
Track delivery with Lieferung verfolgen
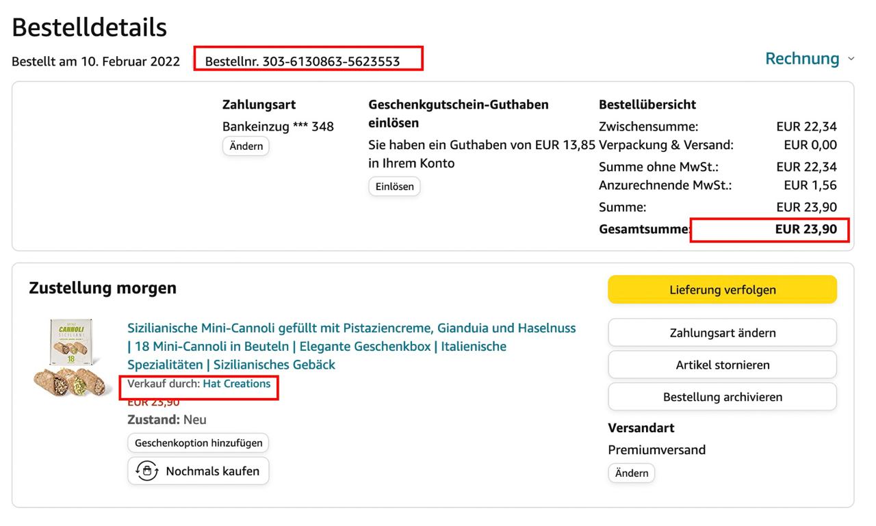[x=722, y=289]
